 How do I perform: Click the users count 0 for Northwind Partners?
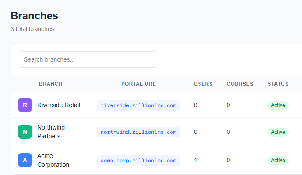[x=196, y=132]
